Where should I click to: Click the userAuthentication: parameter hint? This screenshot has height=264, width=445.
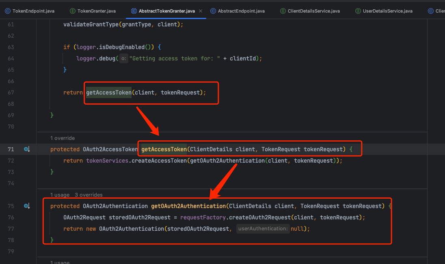point(263,229)
